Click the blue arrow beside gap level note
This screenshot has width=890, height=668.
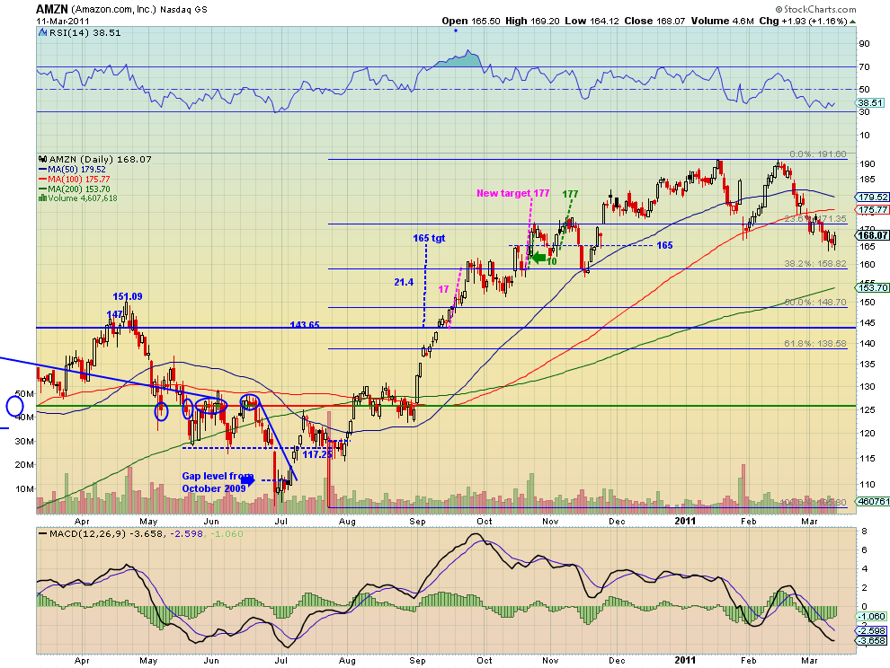tap(249, 480)
